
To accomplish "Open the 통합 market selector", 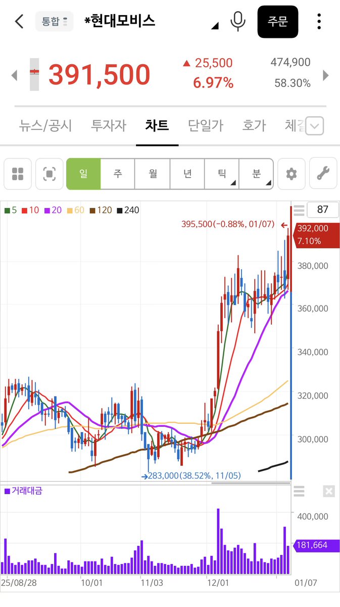I will [x=54, y=21].
